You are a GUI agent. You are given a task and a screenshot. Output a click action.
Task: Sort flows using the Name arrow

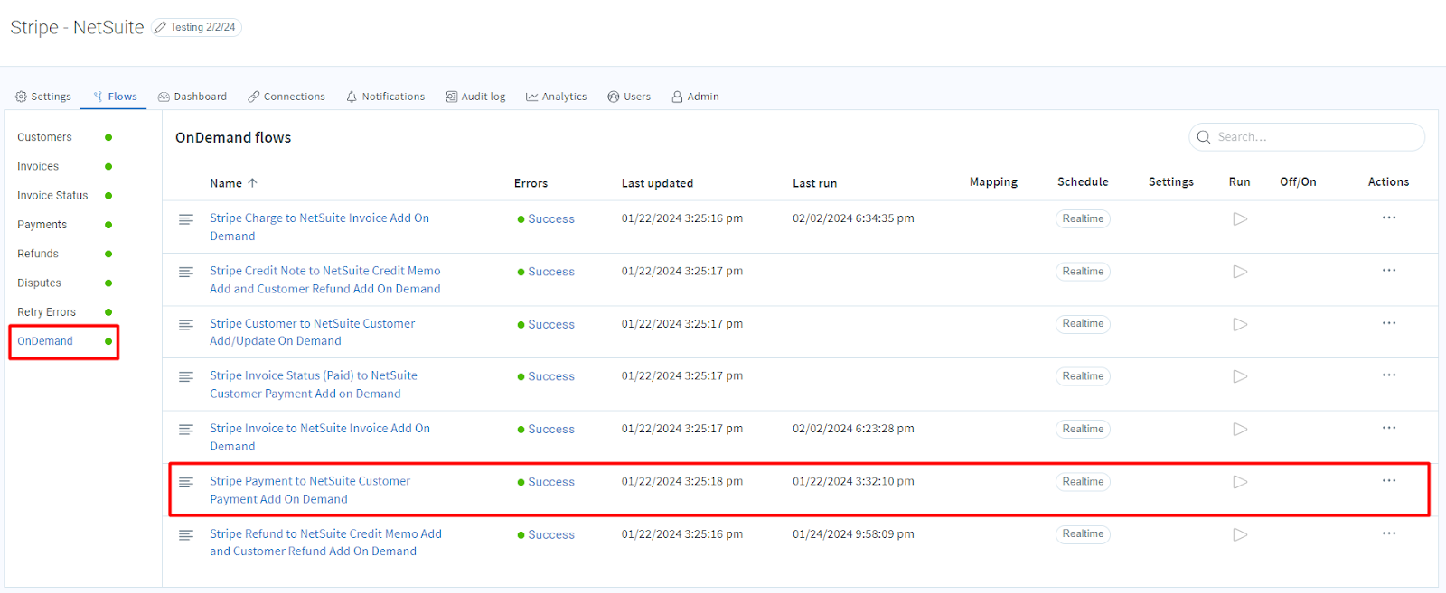[253, 183]
